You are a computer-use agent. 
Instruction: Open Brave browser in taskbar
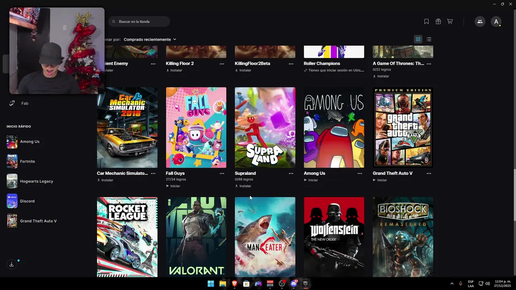point(235,284)
